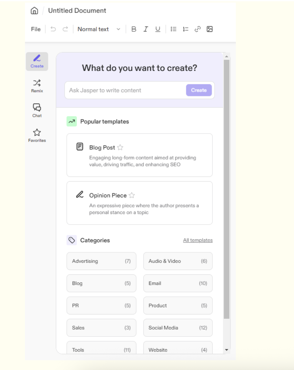This screenshot has width=294, height=370.
Task: Click the undo arrow icon
Action: pos(53,29)
